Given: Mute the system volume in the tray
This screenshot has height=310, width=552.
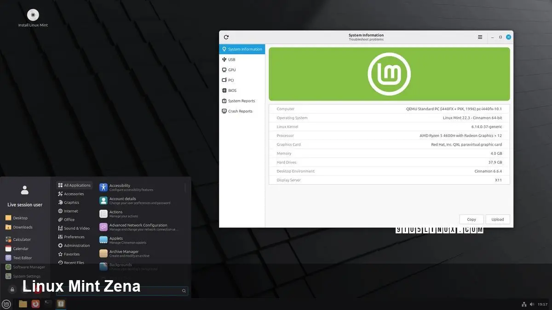Looking at the screenshot, I should pyautogui.click(x=532, y=304).
